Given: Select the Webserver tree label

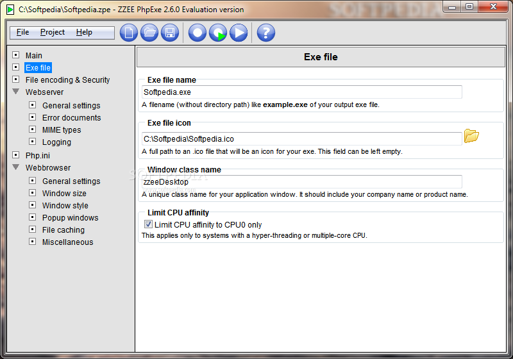Looking at the screenshot, I should tap(44, 92).
